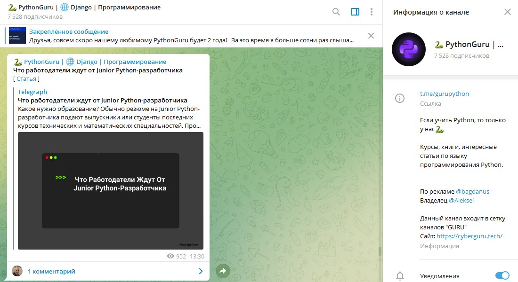518x282 pixels.
Task: Open the '1 комментарий' comments thread
Action: (51, 271)
